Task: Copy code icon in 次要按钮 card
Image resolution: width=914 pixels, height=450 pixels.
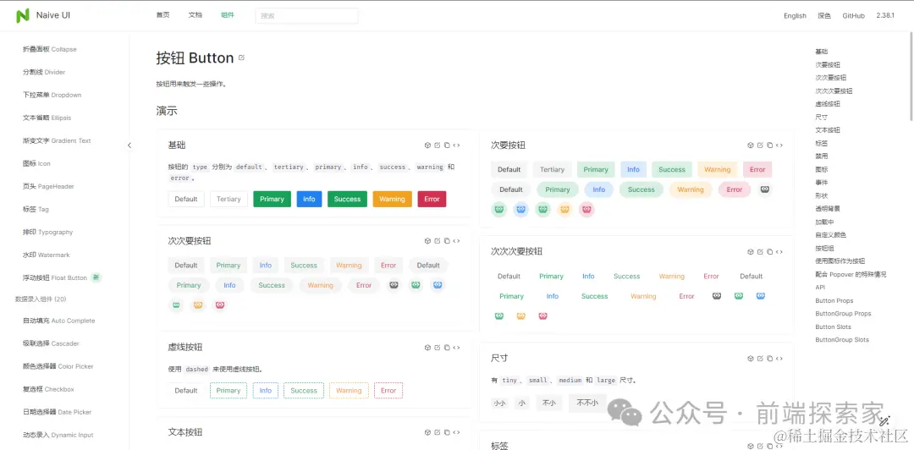Action: pyautogui.click(x=769, y=145)
